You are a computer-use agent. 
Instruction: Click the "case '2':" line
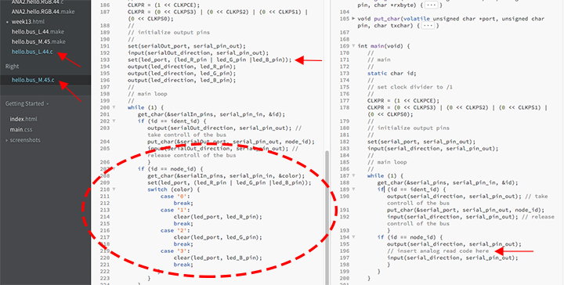(175, 230)
